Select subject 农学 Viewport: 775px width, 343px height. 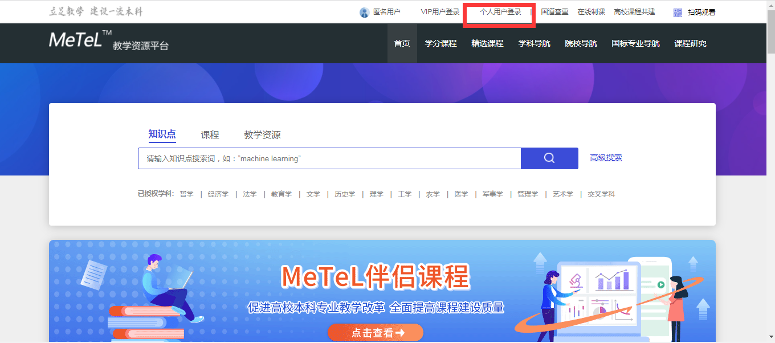point(433,194)
